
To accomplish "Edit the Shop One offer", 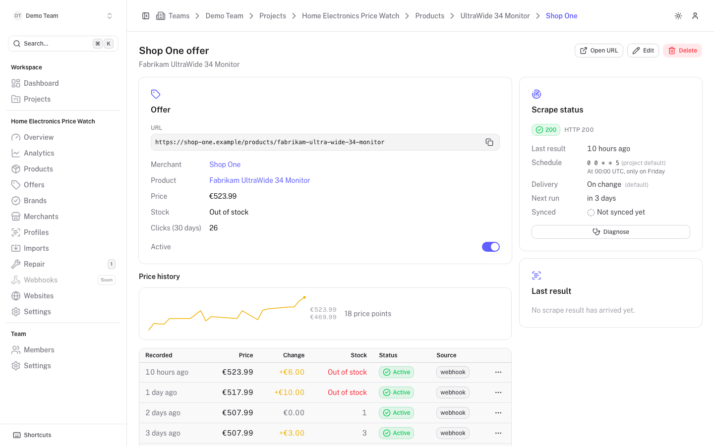I will (643, 51).
